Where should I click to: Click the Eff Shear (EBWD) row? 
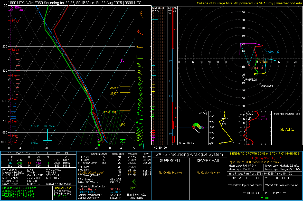point(115,176)
